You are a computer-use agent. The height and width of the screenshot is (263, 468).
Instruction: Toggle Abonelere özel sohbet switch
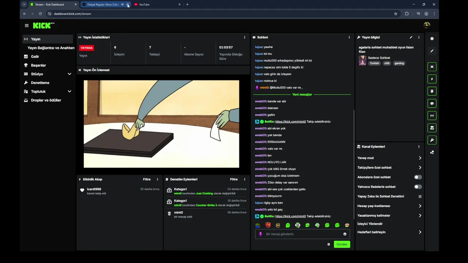[x=418, y=177]
